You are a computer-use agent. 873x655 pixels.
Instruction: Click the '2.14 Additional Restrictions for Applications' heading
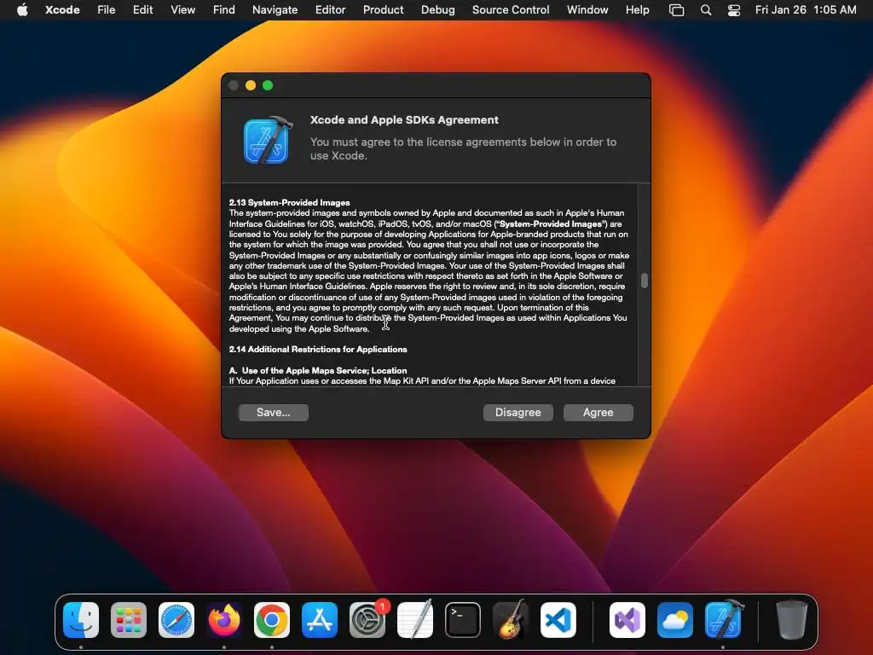coord(318,349)
